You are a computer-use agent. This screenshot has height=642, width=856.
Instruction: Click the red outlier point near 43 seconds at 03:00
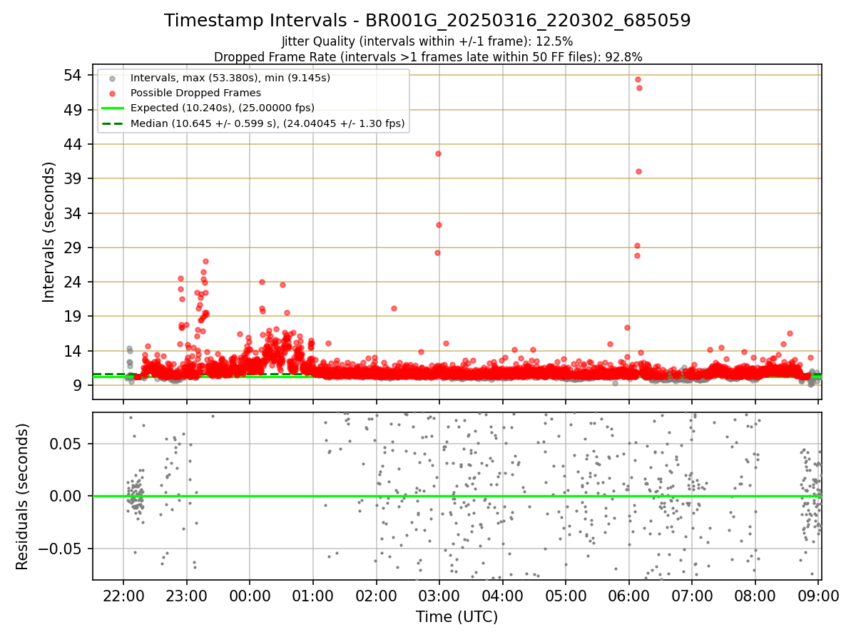pos(438,153)
